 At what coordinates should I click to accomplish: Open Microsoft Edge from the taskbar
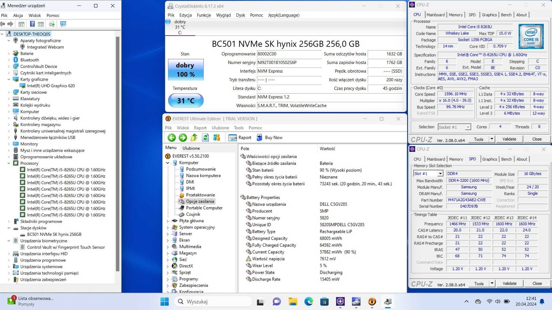click(308, 302)
